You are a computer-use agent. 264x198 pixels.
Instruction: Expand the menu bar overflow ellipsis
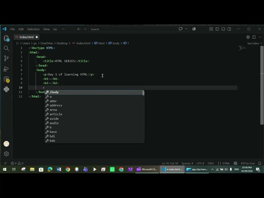point(63,29)
